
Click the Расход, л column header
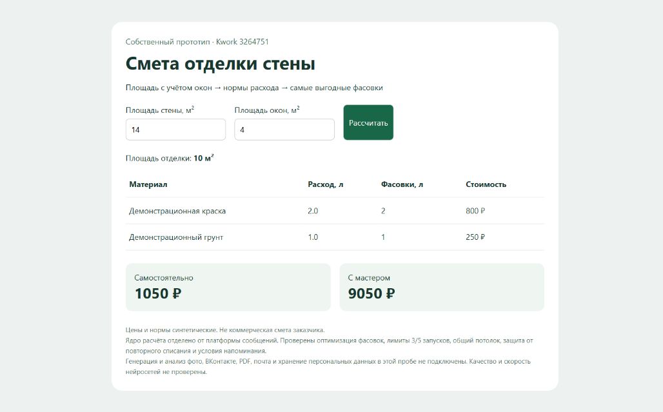[326, 184]
